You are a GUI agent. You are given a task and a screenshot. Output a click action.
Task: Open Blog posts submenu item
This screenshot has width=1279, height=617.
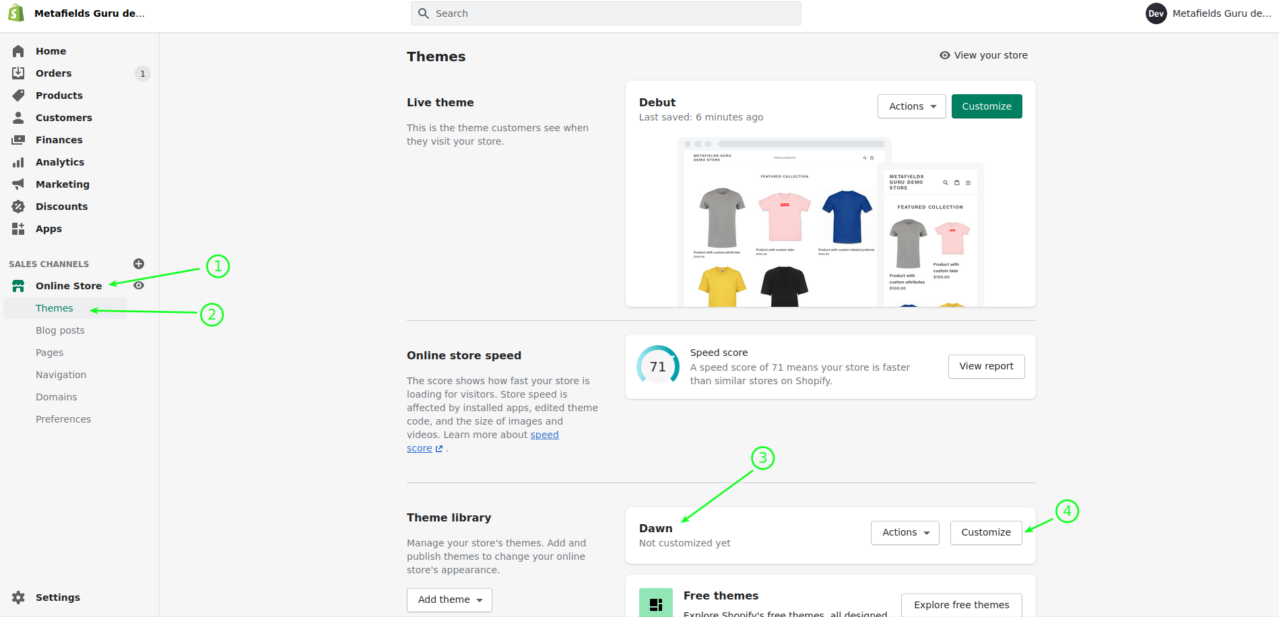(60, 330)
